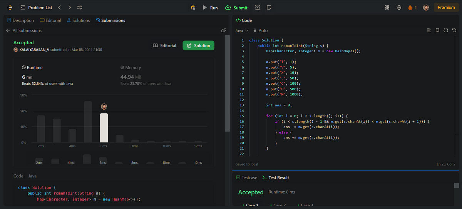Click the Description tab document icon
462x209 pixels.
point(9,20)
